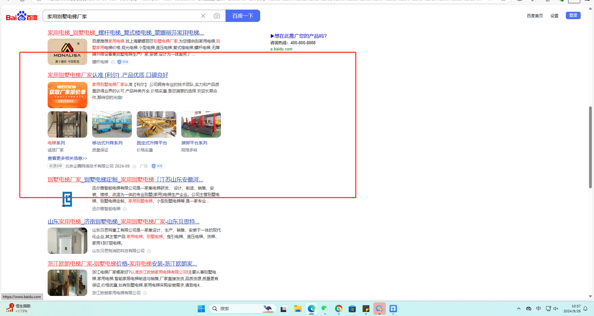The height and width of the screenshot is (316, 594).
Task: Click the 迅尔雅 blue logo thumbnail
Action: click(67, 199)
